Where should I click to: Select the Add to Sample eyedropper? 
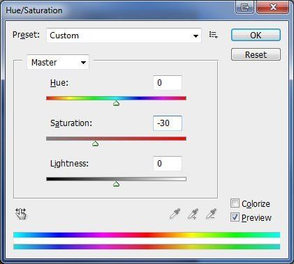point(193,214)
